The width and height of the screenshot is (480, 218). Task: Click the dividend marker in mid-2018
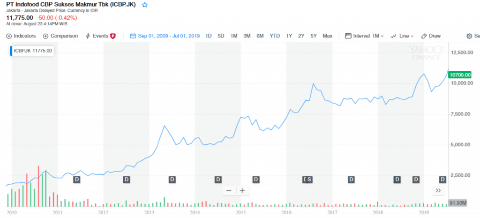point(397,180)
